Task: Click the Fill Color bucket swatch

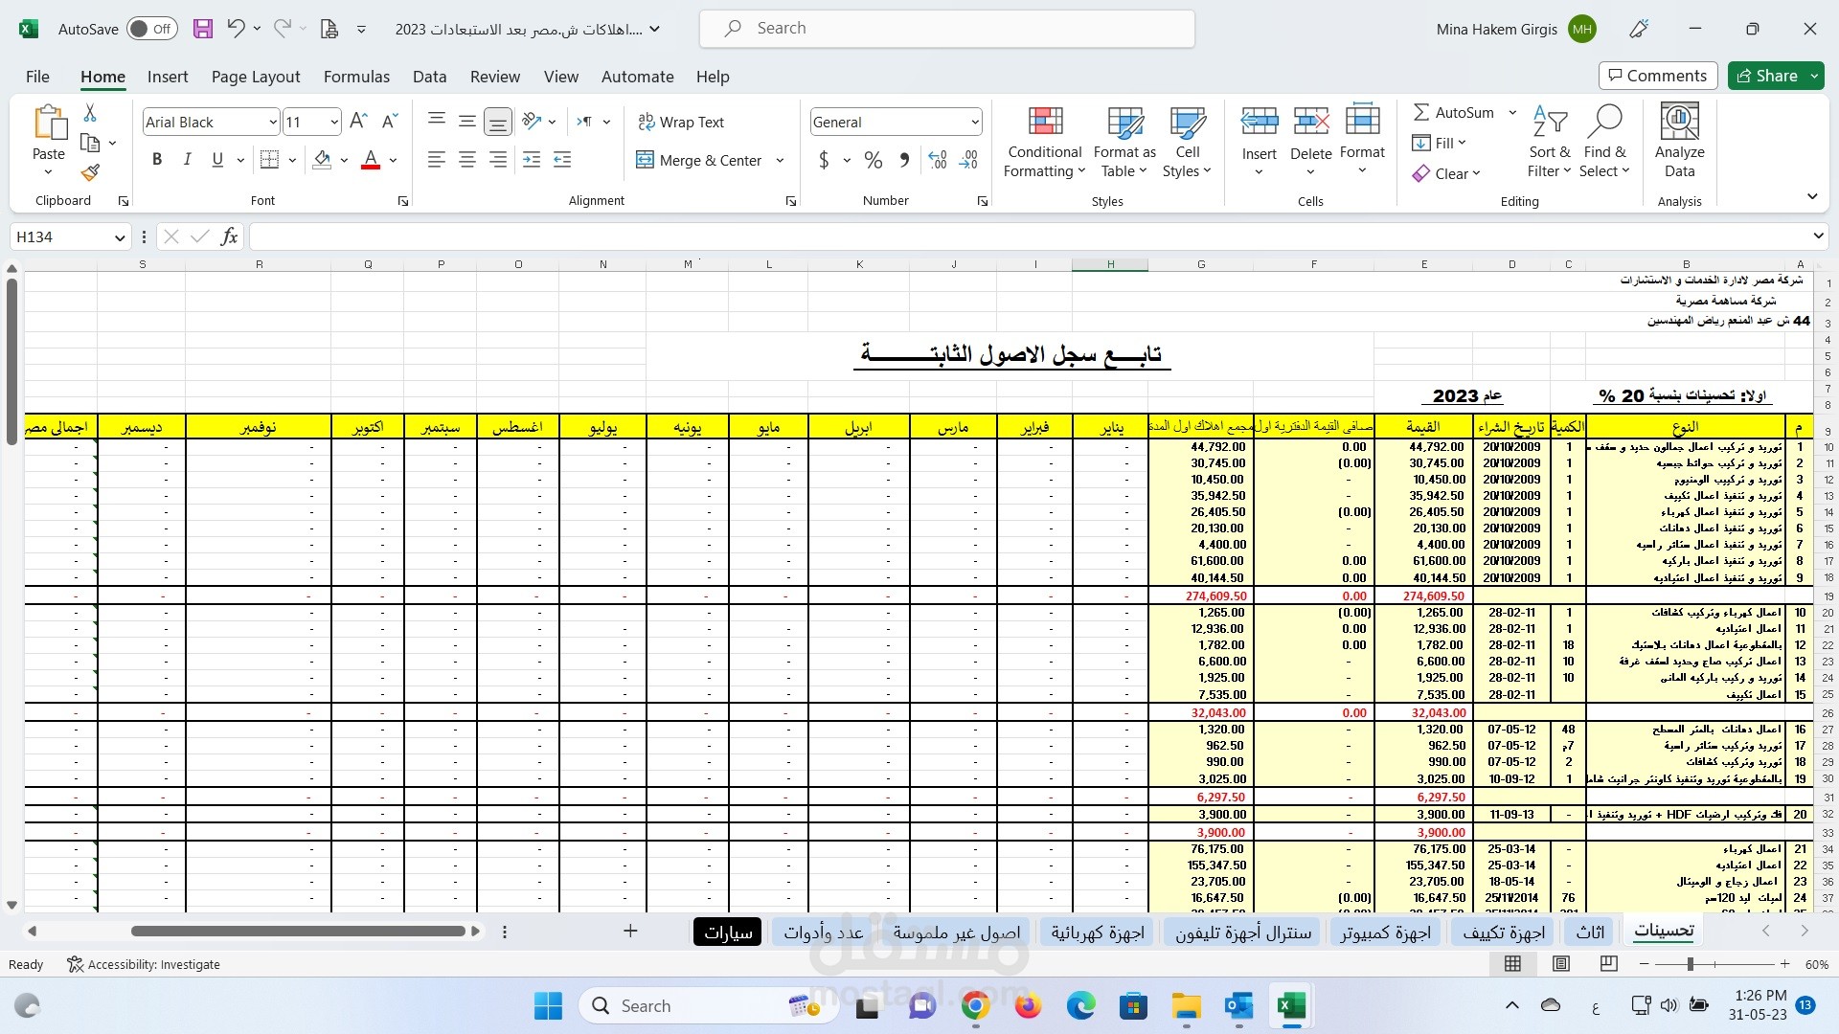Action: point(323,160)
